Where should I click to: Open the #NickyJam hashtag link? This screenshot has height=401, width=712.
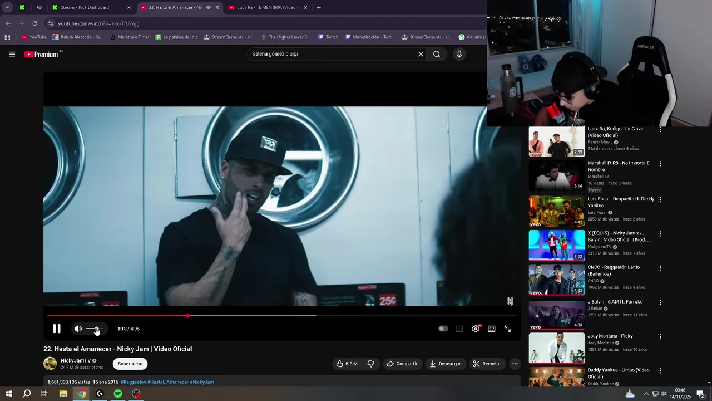202,382
